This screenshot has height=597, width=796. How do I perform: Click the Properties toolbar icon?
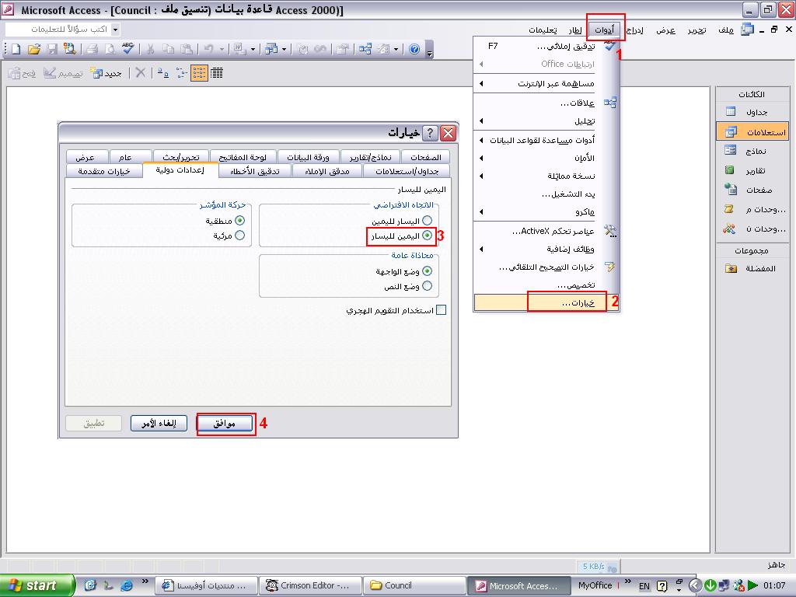pyautogui.click(x=343, y=49)
